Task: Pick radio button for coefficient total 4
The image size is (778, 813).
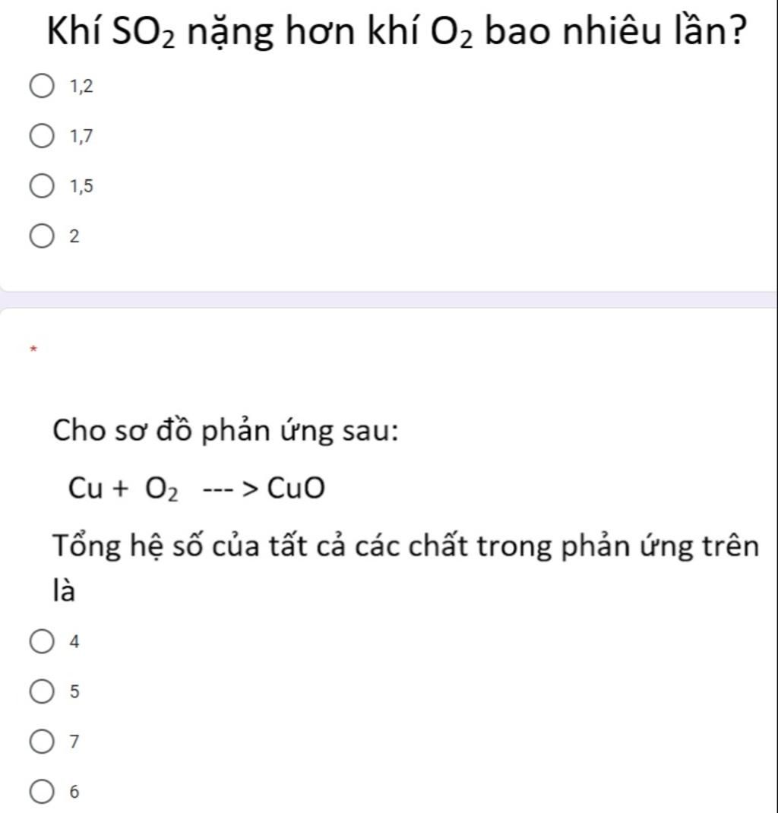Action: coord(42,641)
